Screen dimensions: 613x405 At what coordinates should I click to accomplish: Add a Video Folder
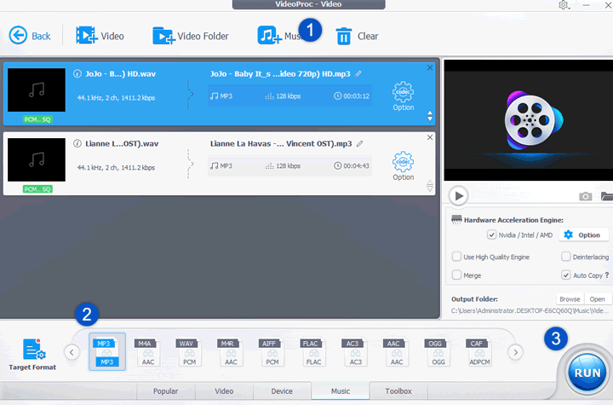pyautogui.click(x=191, y=36)
